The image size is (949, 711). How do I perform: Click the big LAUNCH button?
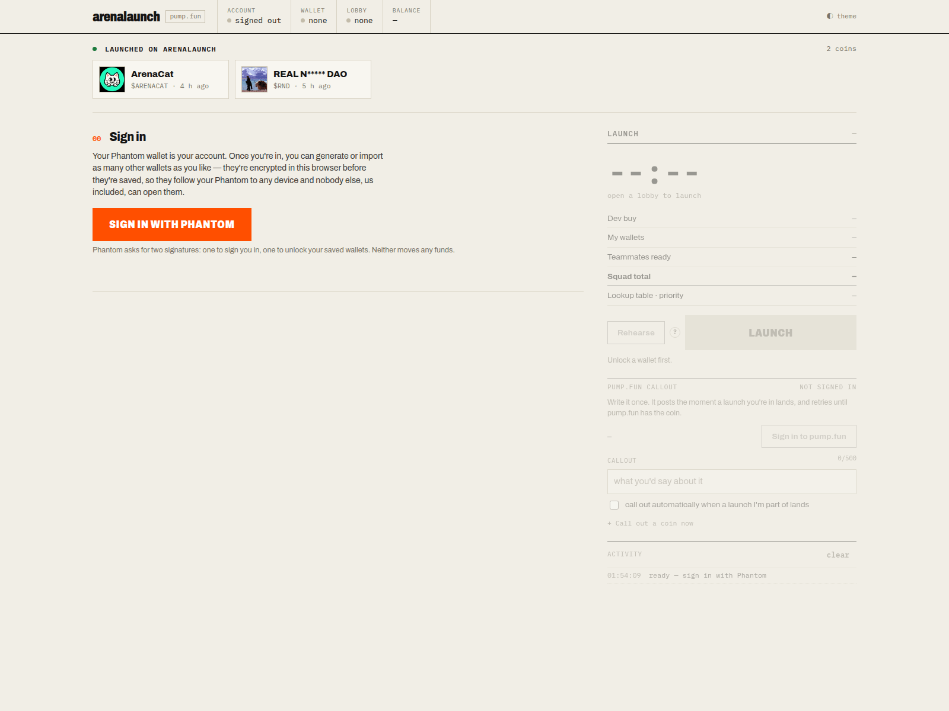(x=770, y=333)
